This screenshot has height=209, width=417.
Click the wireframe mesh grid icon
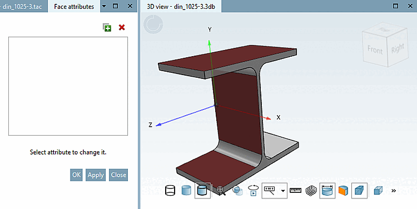coord(311,191)
